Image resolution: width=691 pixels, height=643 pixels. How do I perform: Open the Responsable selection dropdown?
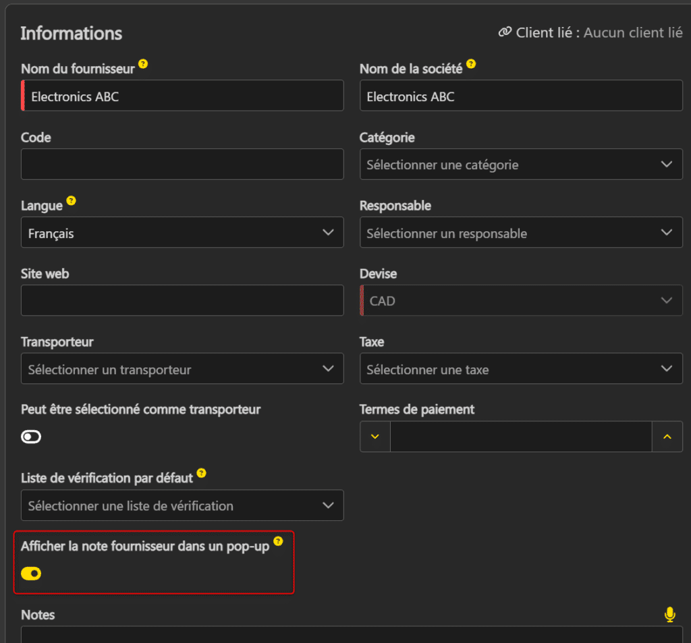[x=520, y=233]
